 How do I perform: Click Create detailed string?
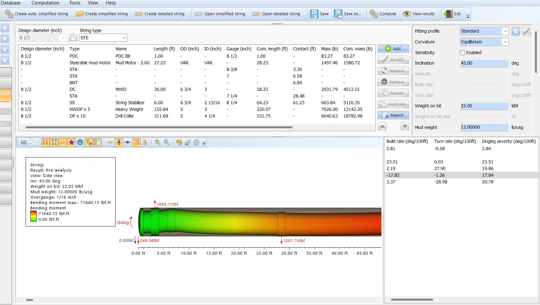tap(160, 14)
